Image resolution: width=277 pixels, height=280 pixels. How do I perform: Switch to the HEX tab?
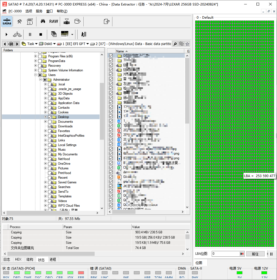coord(18,259)
